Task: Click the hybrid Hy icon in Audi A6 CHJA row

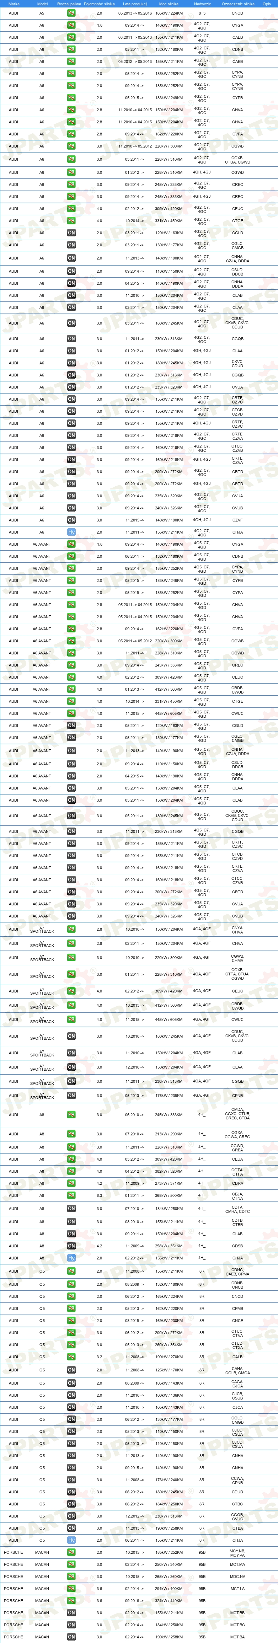Action: pyautogui.click(x=71, y=532)
